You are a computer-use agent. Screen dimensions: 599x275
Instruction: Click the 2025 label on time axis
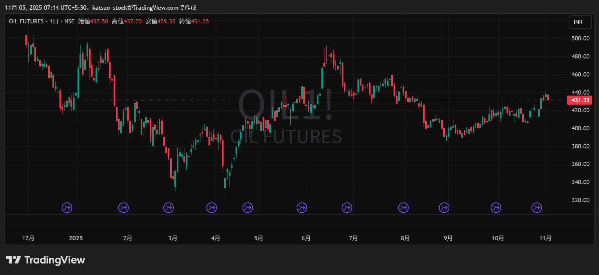pos(76,238)
